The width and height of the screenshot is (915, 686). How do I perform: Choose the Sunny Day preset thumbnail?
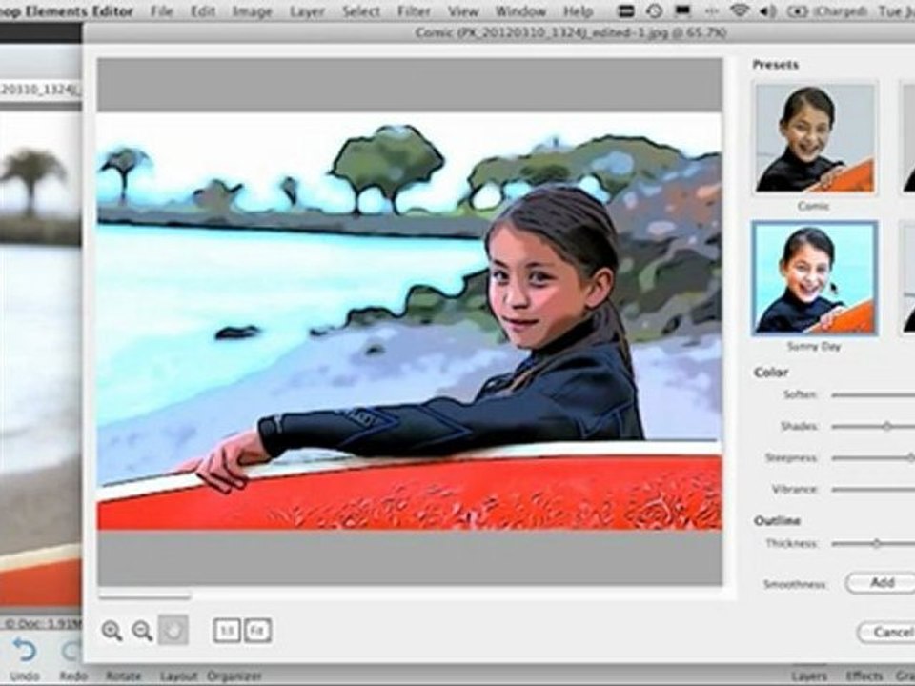click(815, 277)
